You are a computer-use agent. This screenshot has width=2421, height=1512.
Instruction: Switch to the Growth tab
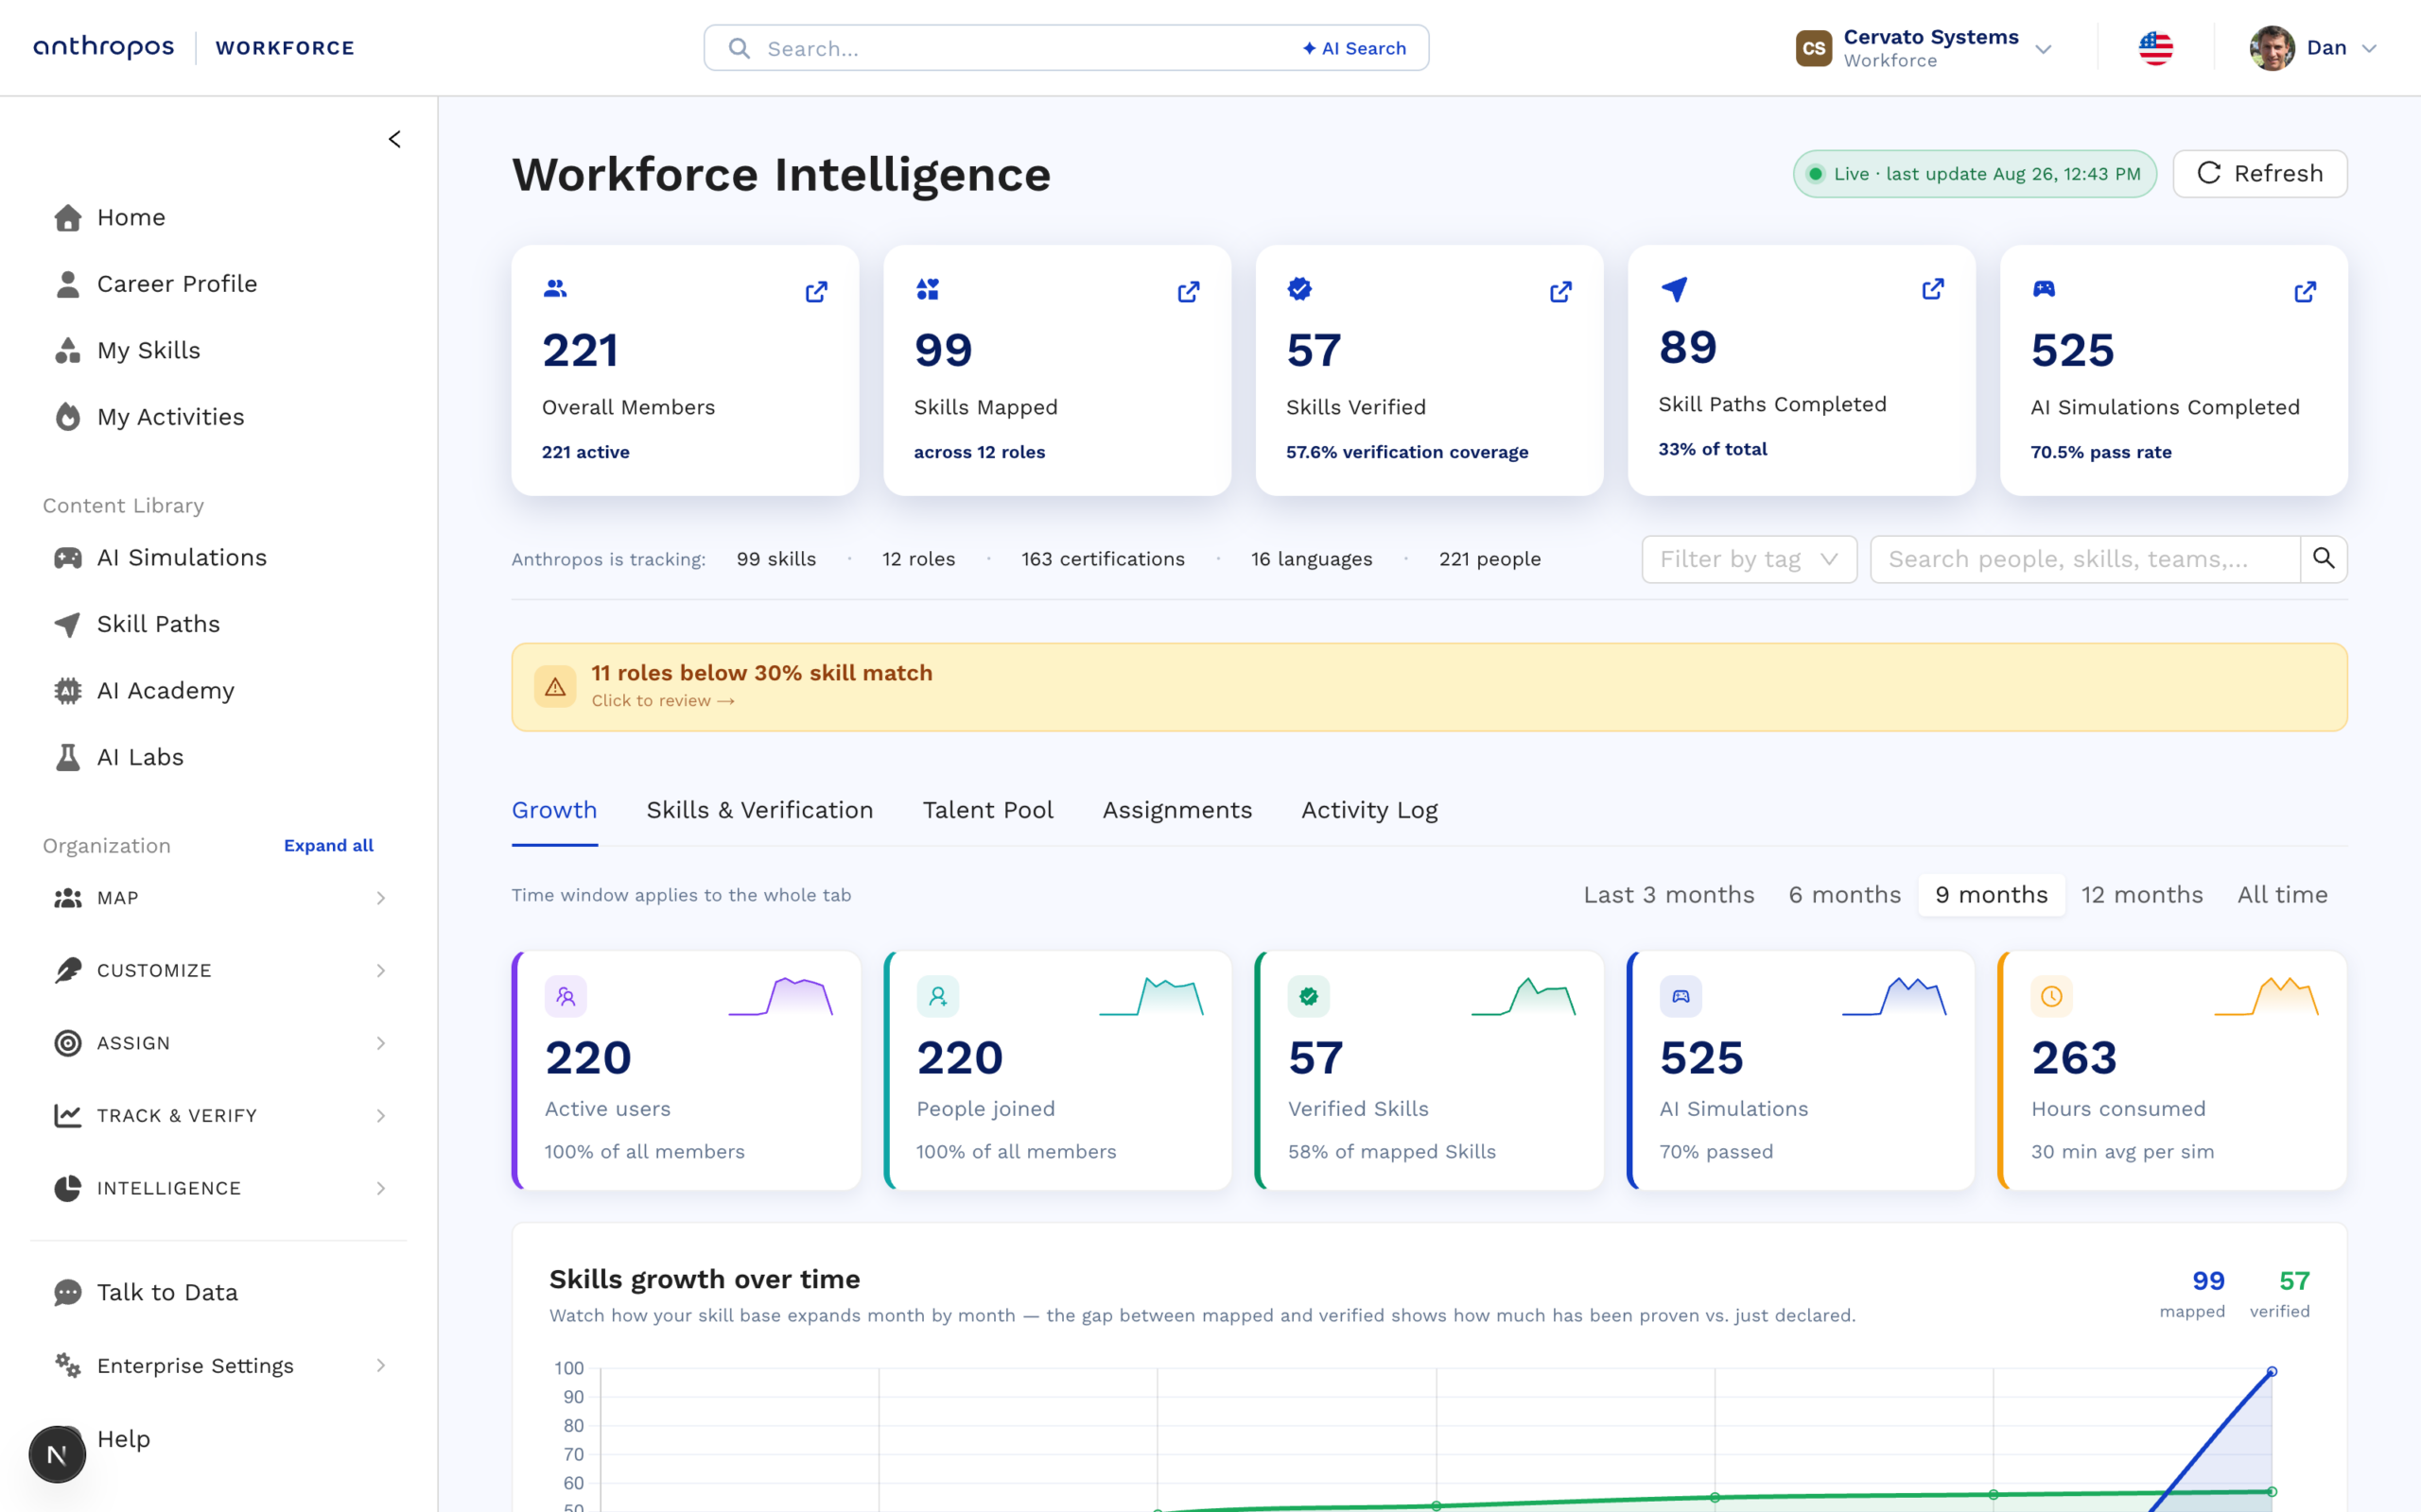coord(554,810)
